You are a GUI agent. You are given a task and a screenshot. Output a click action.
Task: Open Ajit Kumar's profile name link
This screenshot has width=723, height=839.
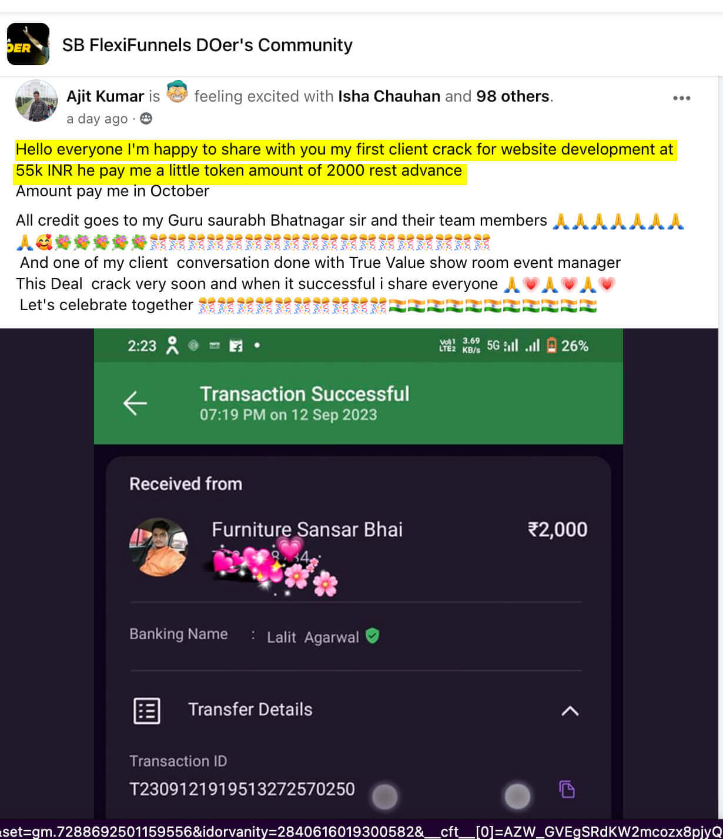pyautogui.click(x=105, y=96)
